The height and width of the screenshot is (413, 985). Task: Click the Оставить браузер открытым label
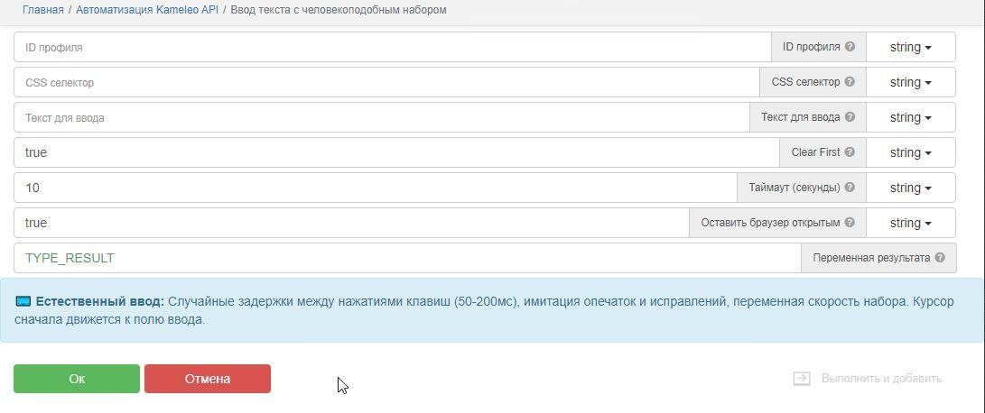(770, 223)
